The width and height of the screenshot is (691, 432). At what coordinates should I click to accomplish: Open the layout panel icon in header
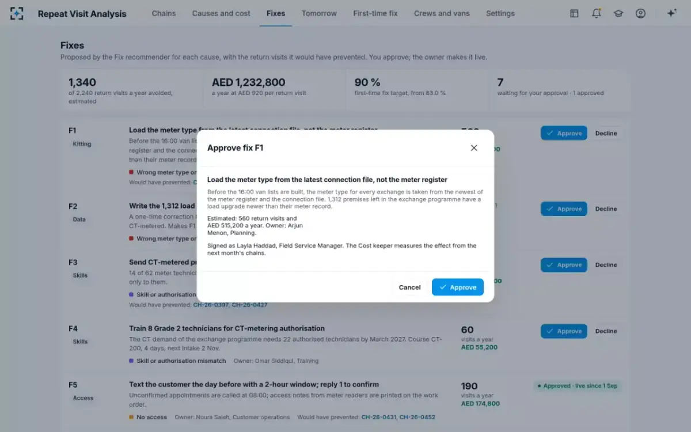click(574, 13)
